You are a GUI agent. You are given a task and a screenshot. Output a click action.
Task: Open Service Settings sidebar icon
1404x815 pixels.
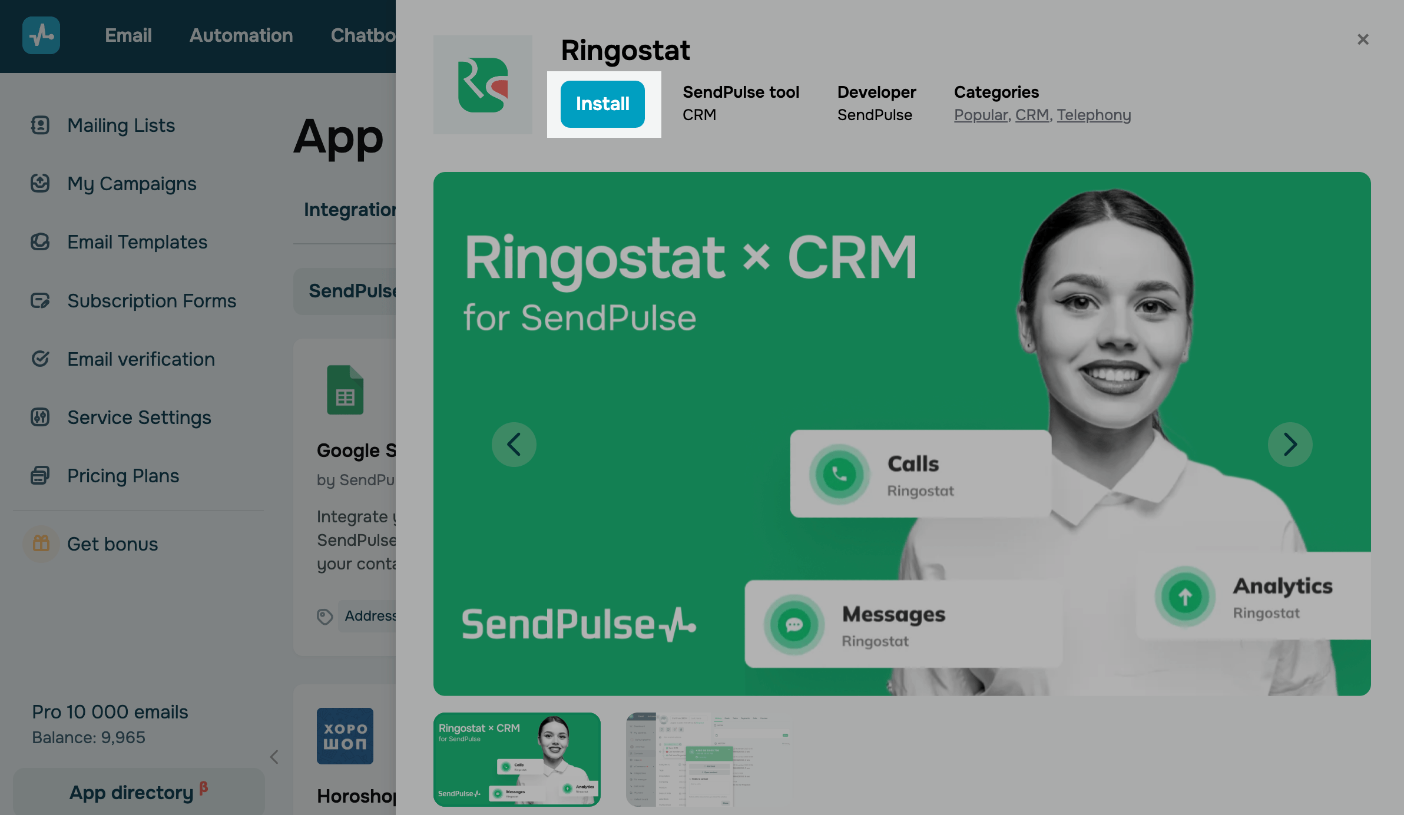point(40,417)
